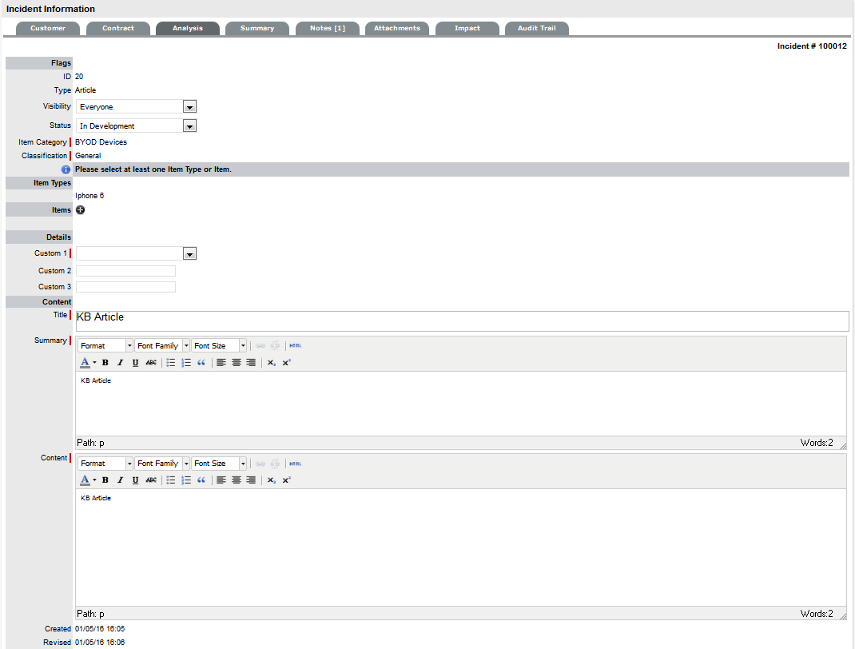Apply strikethrough in the Content editor
The width and height of the screenshot is (855, 649).
coord(151,480)
